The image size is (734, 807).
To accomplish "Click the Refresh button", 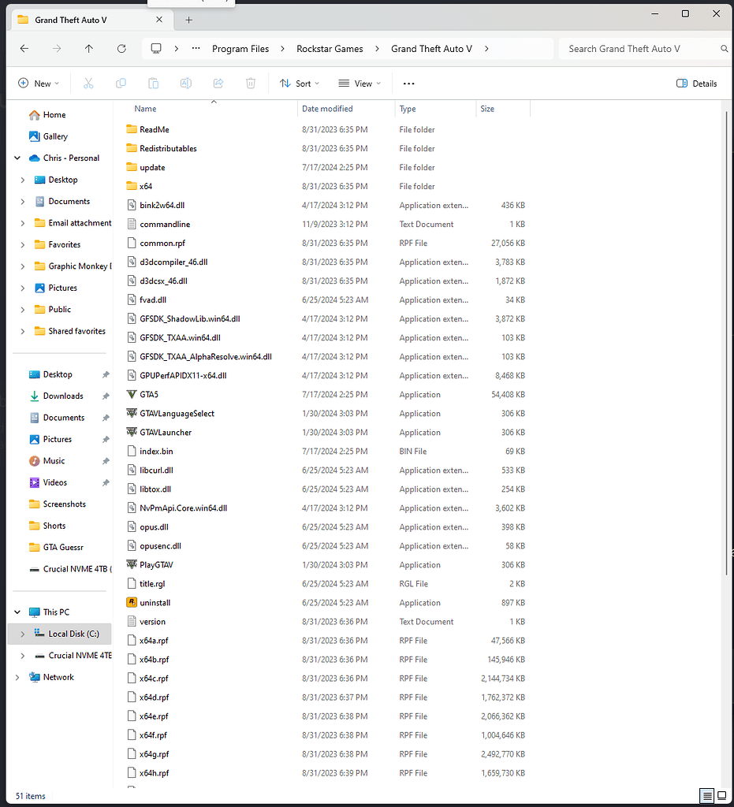I will point(121,48).
